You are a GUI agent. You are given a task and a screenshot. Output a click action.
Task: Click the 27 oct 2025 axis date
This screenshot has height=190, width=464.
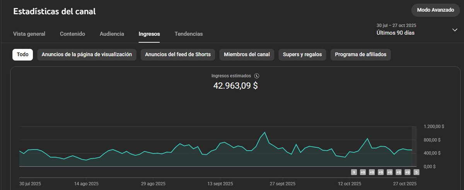tap(404, 184)
